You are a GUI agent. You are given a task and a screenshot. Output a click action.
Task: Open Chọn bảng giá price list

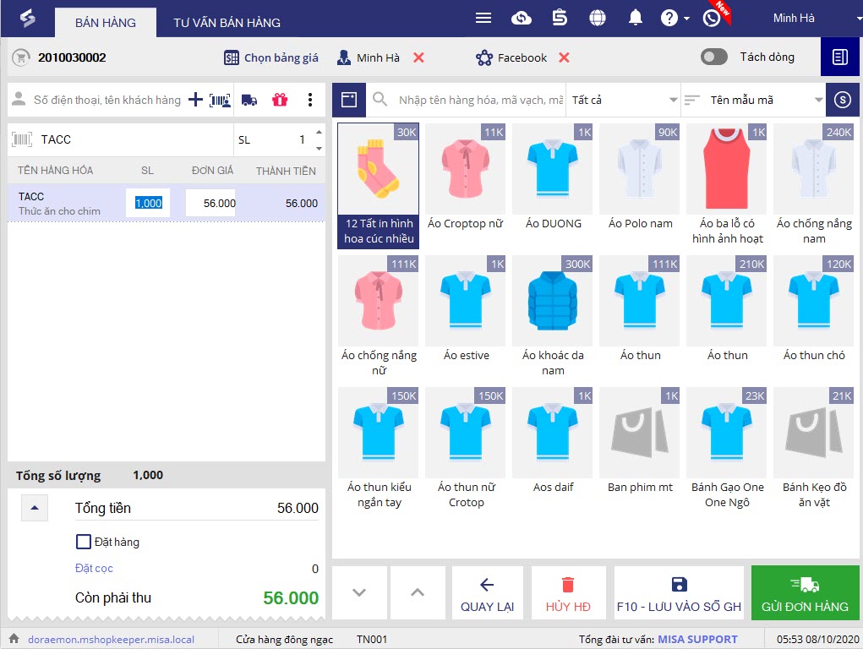click(270, 57)
